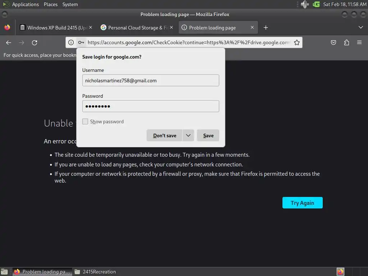This screenshot has height=276, width=368.
Task: Open the site information icon in address bar
Action: click(x=71, y=42)
